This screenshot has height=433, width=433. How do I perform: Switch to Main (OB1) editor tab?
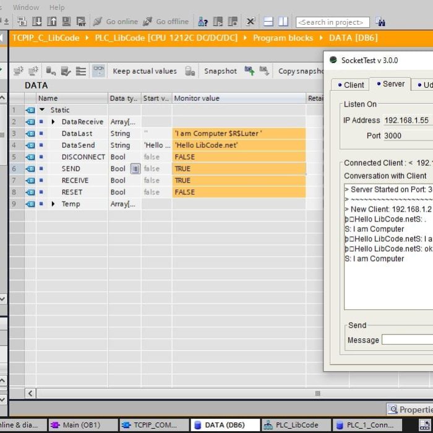pyautogui.click(x=82, y=425)
